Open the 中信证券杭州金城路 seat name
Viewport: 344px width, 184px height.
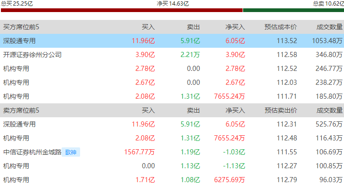pos(32,152)
